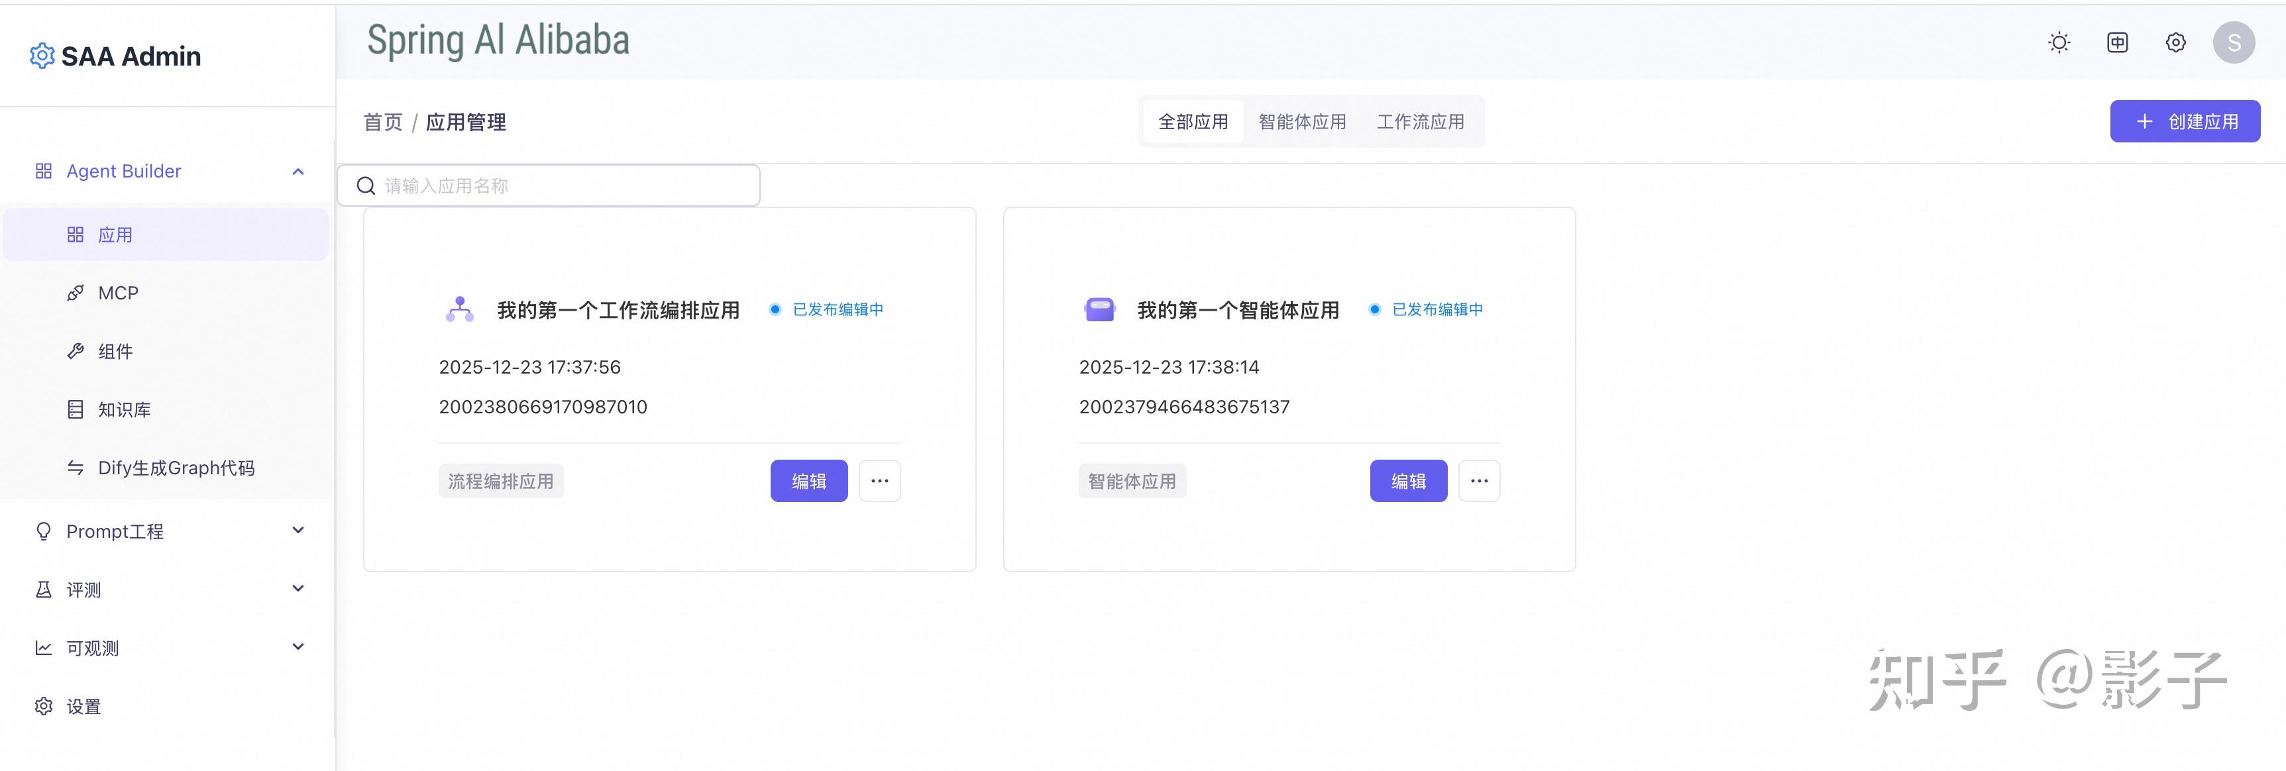Click the 创建应用 button
The width and height of the screenshot is (2286, 771).
coord(2185,121)
